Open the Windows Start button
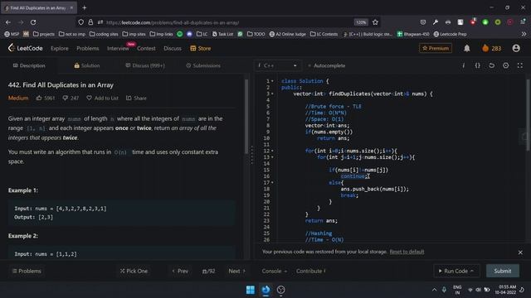This screenshot has height=298, width=531. click(251, 290)
